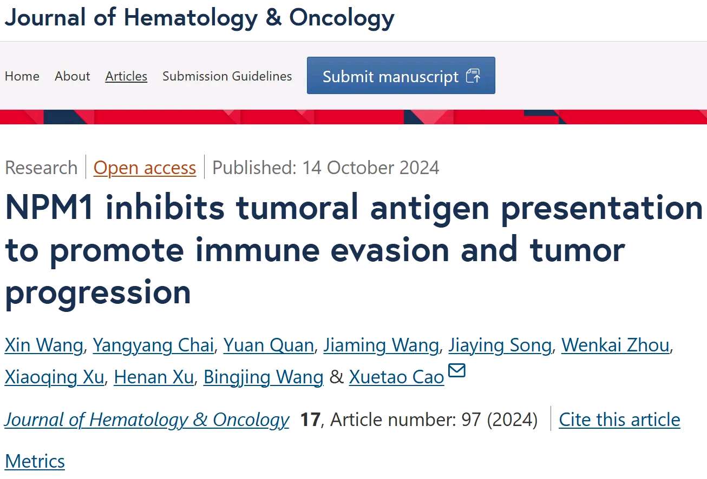Click Jiaying Song author link
The width and height of the screenshot is (707, 479).
[500, 345]
